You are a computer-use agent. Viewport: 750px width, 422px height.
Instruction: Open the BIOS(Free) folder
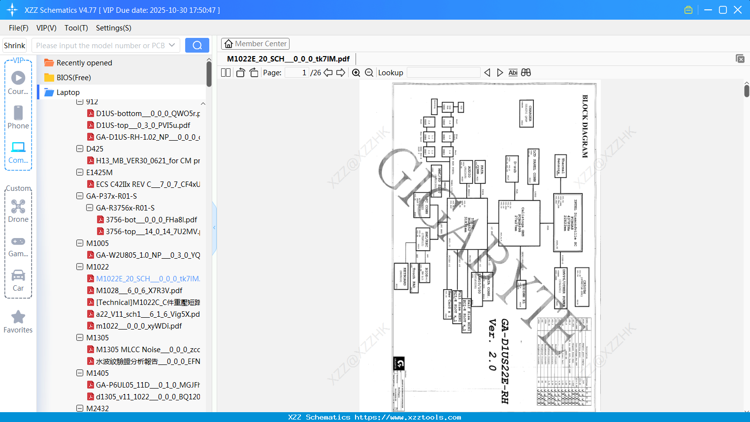68,78
